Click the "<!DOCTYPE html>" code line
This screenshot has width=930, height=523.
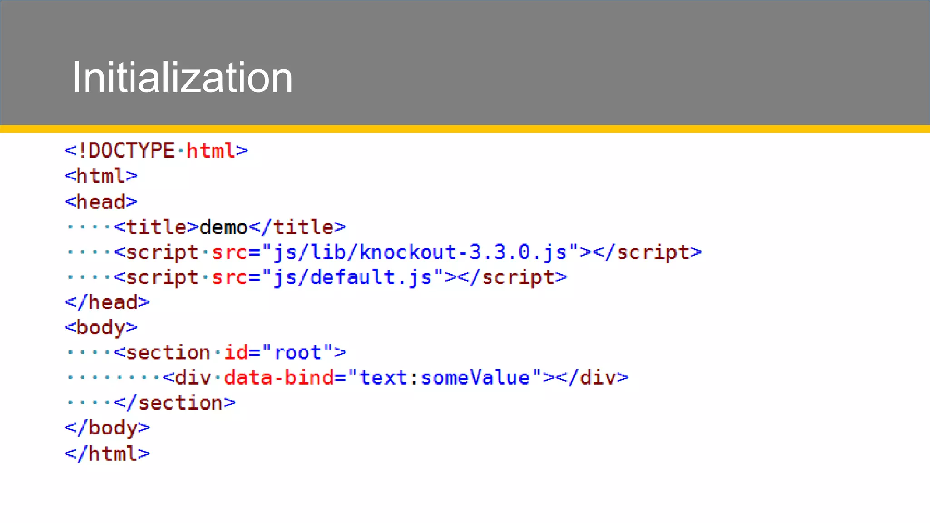pos(157,151)
